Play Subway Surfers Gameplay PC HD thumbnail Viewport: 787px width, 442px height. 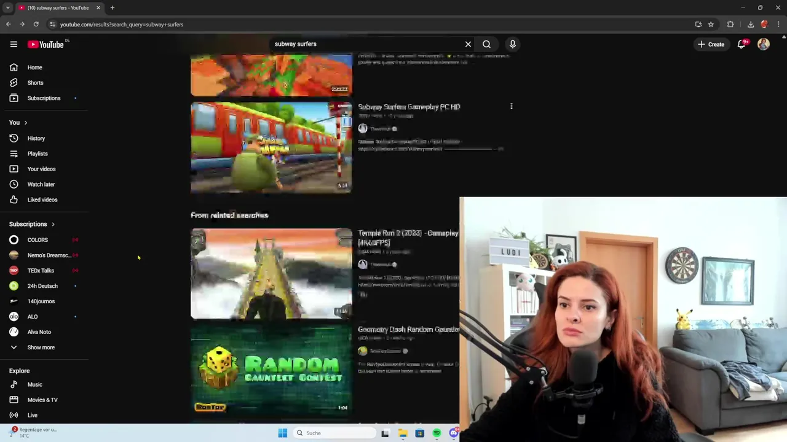pos(271,147)
